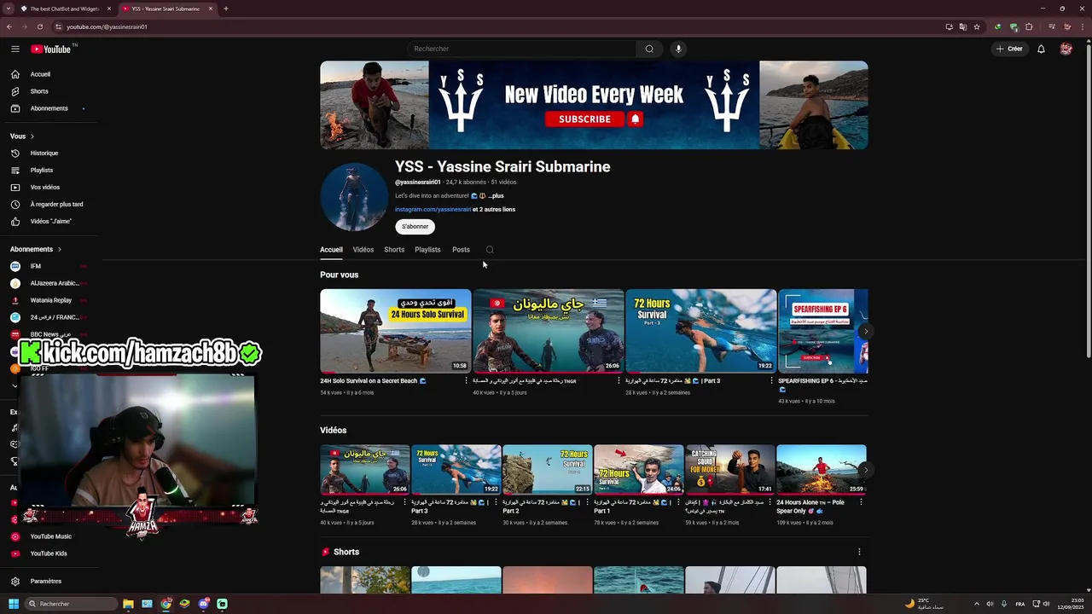Click the YouTube logo
This screenshot has height=614, width=1092.
[x=51, y=49]
